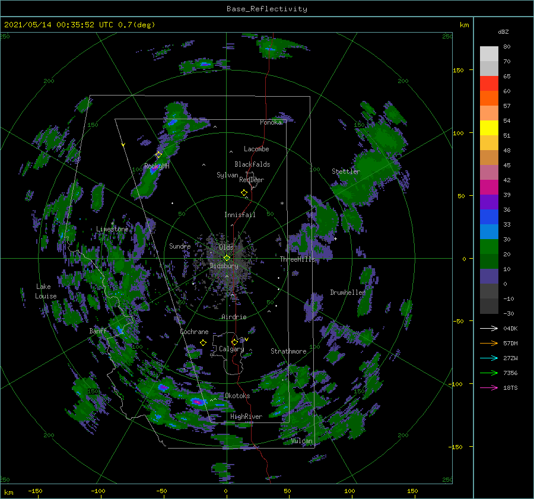Click the Cochrane city label

194,332
